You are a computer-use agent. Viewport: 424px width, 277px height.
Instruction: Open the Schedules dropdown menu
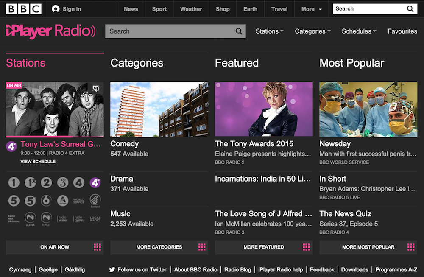pos(359,31)
